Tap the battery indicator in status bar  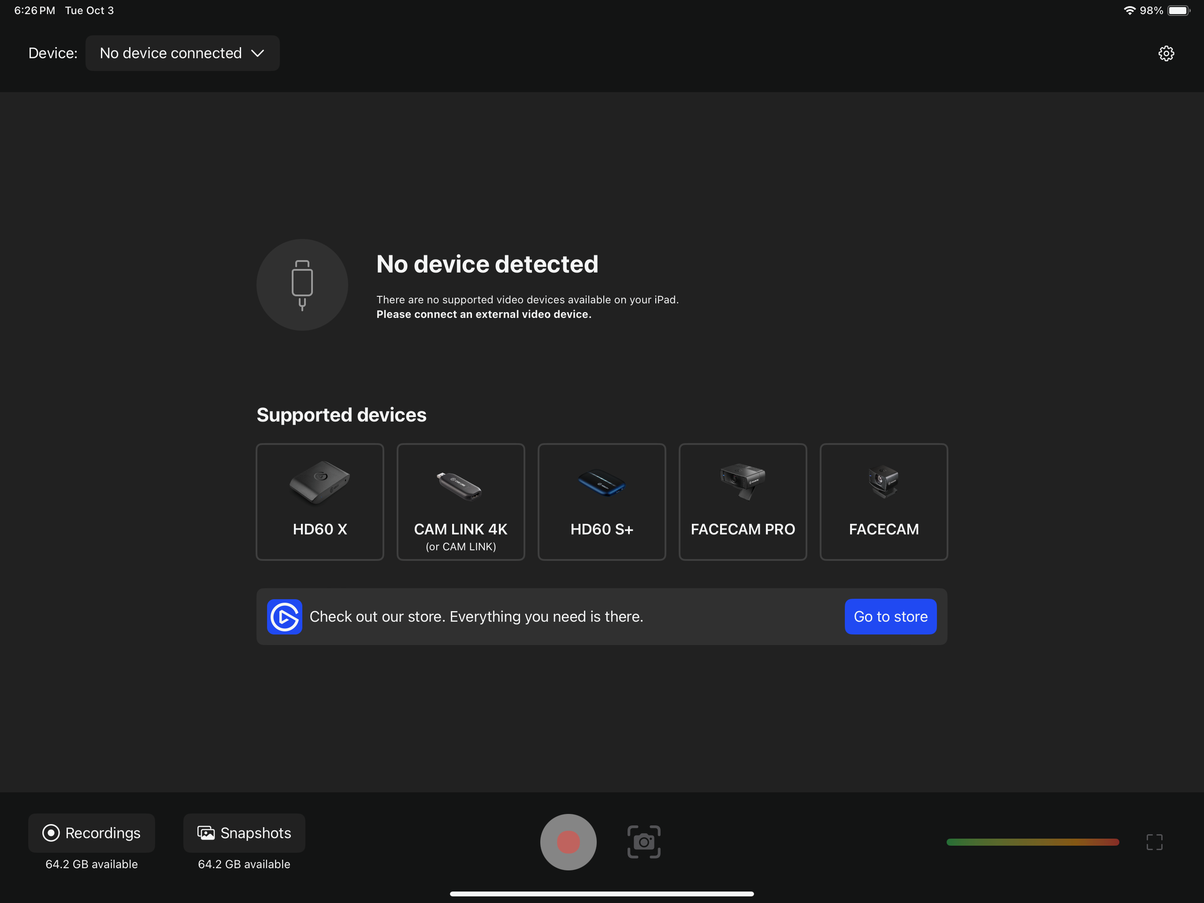(1178, 11)
